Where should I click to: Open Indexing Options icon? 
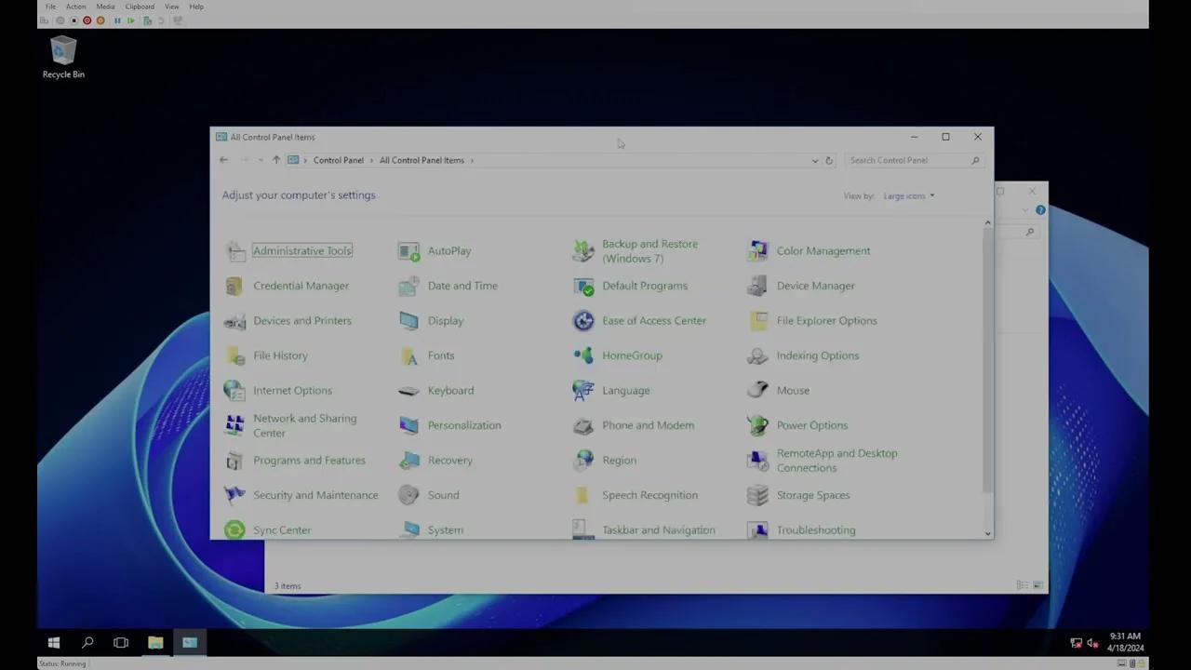coord(758,355)
